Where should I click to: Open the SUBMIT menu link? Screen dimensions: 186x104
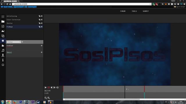coord(146,11)
